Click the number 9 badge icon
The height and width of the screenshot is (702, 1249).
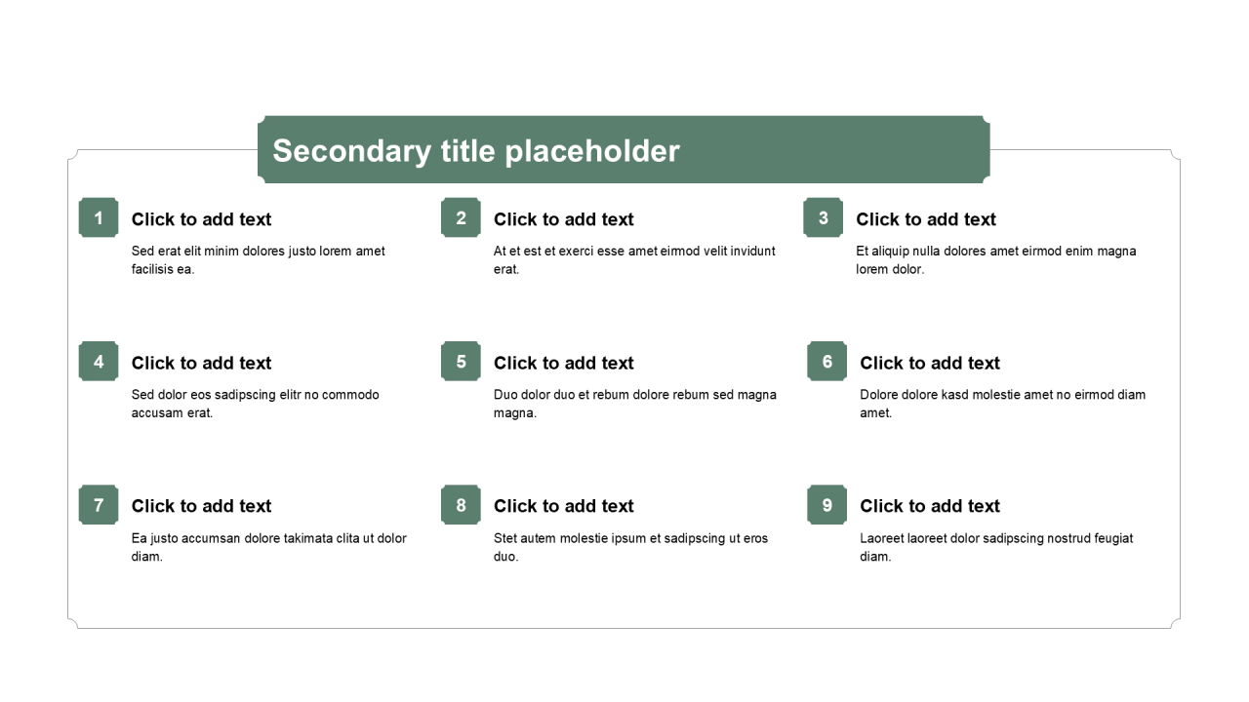826,505
